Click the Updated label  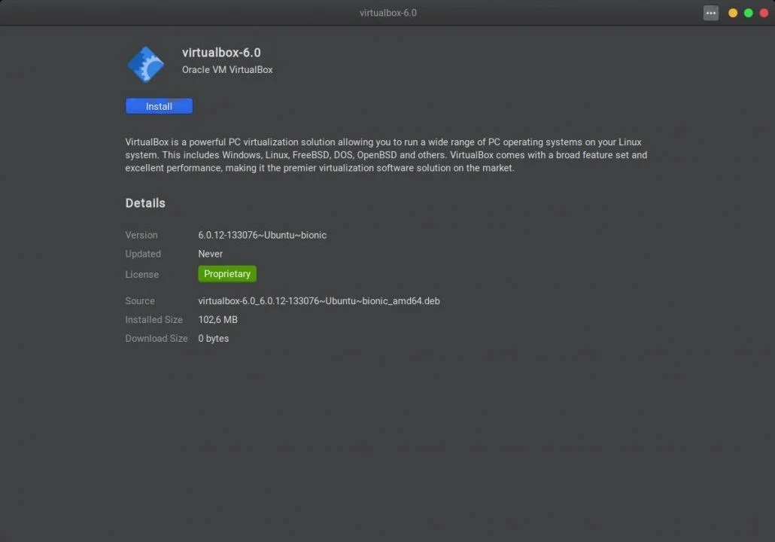[143, 254]
